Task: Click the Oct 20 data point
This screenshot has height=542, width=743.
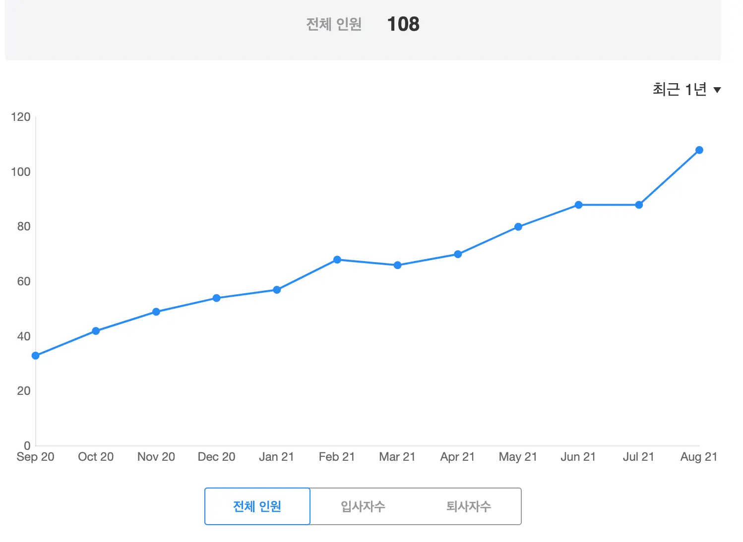Action: (x=96, y=331)
